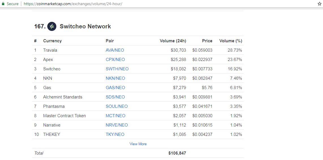This screenshot has width=323, height=160.
Task: Click the $18,082 volume value
Action: (x=178, y=69)
